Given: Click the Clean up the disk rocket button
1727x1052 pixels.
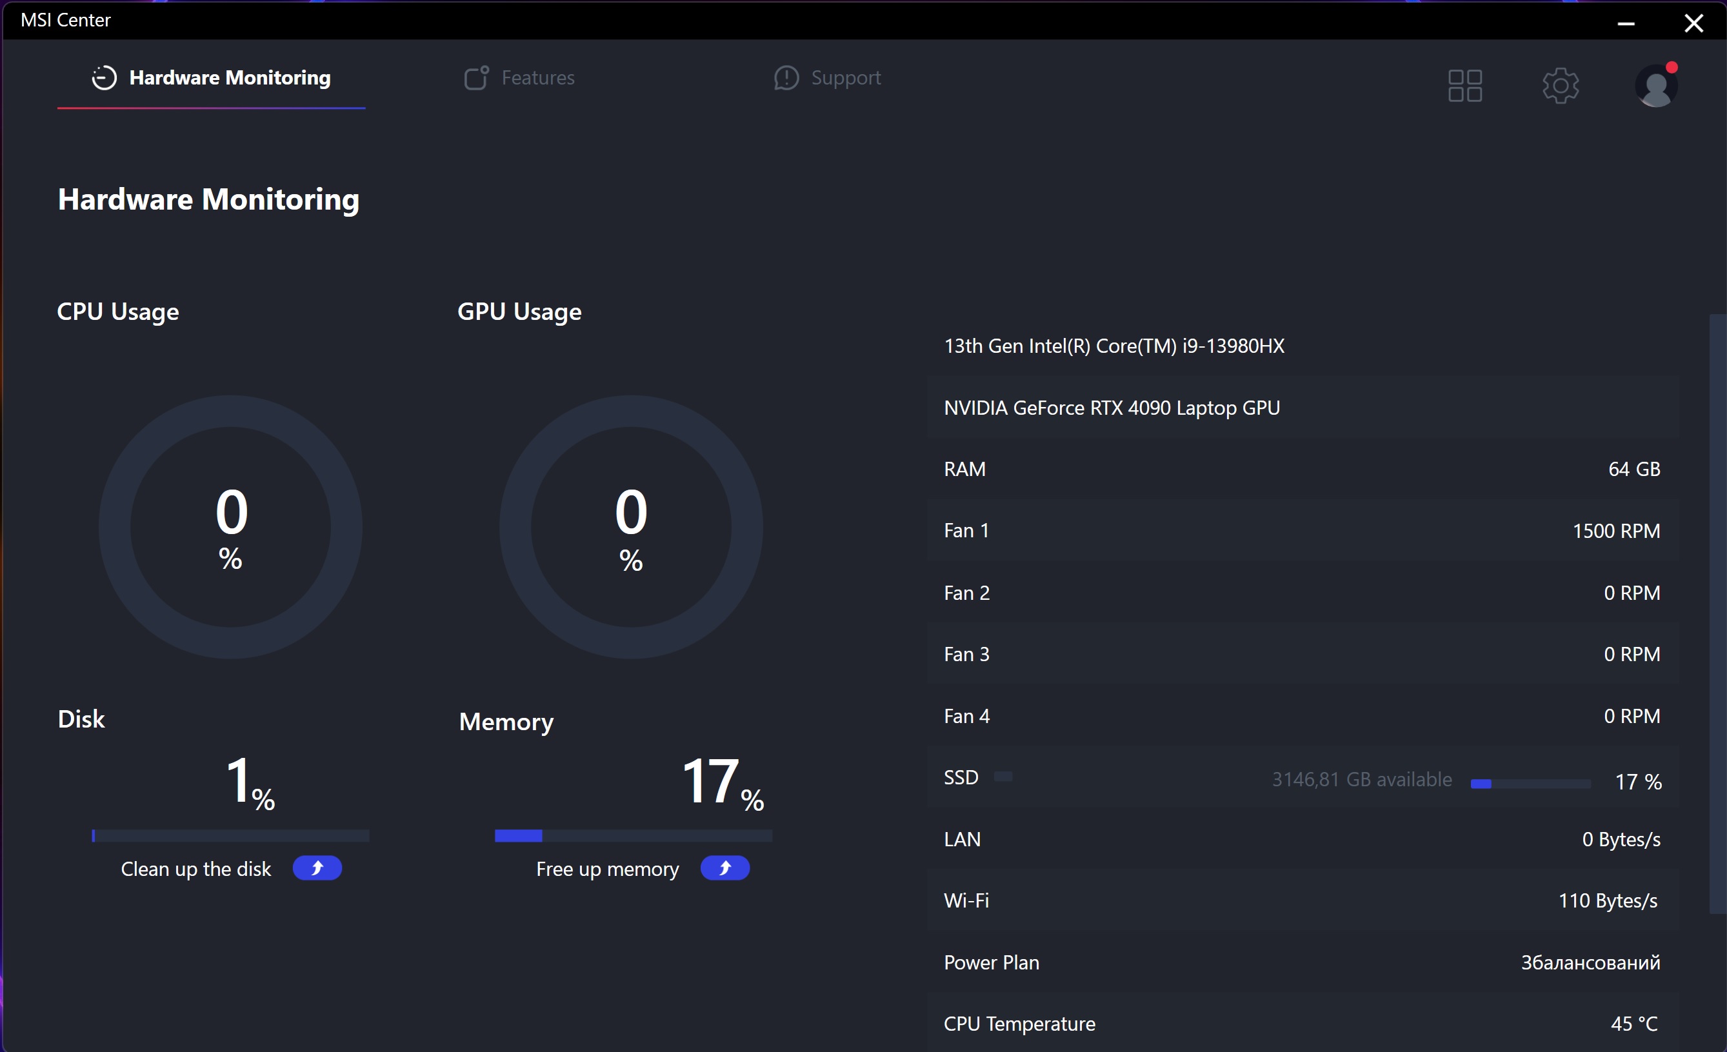Looking at the screenshot, I should click(317, 868).
